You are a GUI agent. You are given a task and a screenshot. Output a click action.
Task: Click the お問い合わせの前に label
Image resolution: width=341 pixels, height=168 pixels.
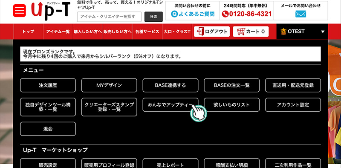(x=193, y=6)
